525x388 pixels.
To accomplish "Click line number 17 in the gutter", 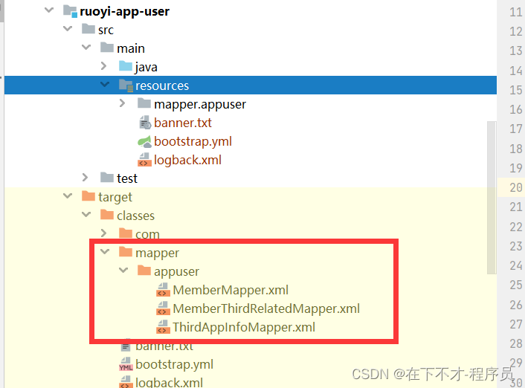I will [x=515, y=129].
